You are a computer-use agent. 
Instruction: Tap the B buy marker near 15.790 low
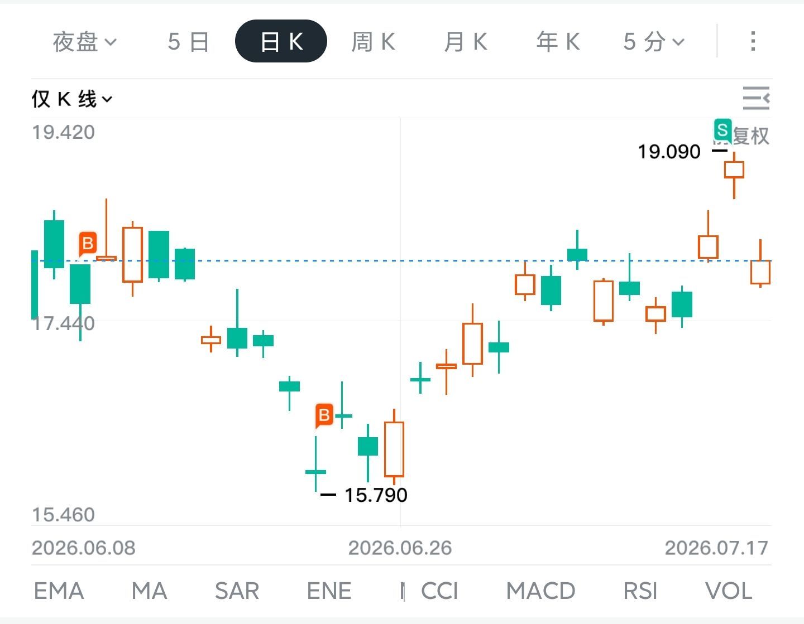click(324, 415)
